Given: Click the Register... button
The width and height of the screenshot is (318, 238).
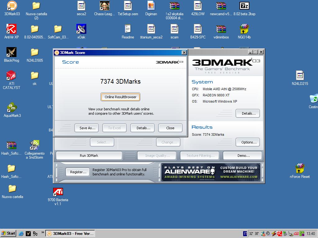Looking at the screenshot, I should pyautogui.click(x=78, y=172).
